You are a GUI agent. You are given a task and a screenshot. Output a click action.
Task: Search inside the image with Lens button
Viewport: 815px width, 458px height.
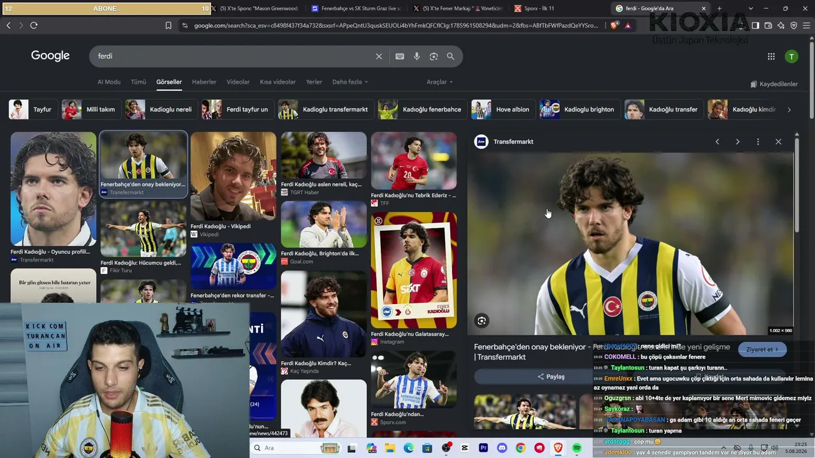pos(482,321)
